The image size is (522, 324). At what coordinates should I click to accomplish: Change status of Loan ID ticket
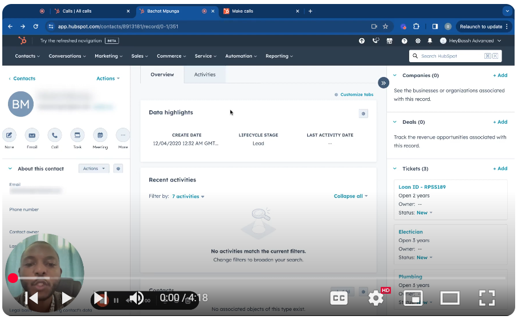pyautogui.click(x=425, y=213)
